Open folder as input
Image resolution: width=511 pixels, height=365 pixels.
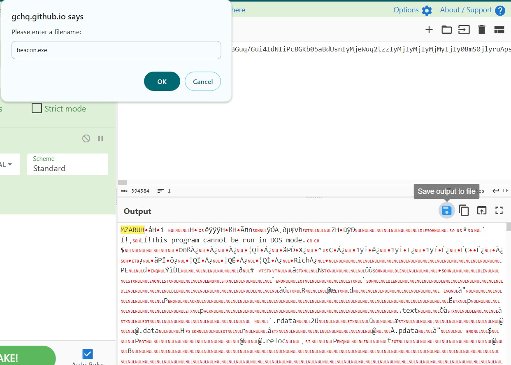coord(446,30)
